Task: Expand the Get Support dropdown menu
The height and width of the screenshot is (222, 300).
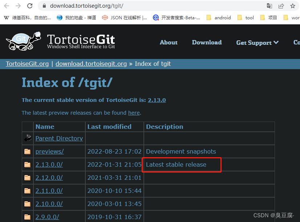Action: [258, 43]
